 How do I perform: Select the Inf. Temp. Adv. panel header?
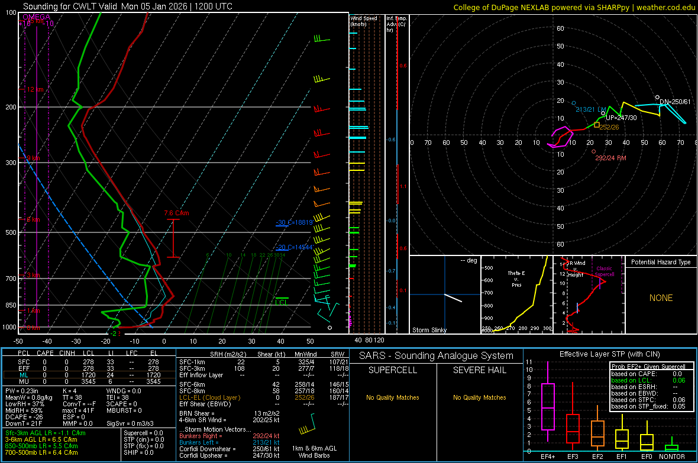click(396, 24)
